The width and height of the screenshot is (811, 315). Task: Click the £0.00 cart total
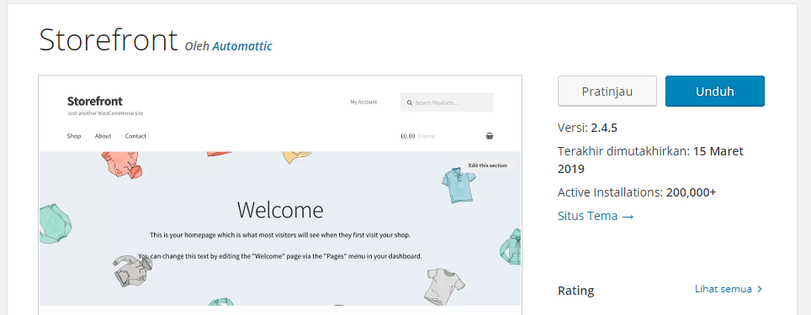pos(407,136)
